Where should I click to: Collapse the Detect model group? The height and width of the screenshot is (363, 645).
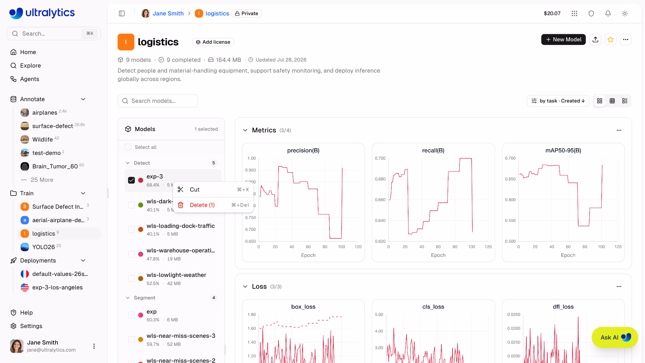click(x=128, y=163)
